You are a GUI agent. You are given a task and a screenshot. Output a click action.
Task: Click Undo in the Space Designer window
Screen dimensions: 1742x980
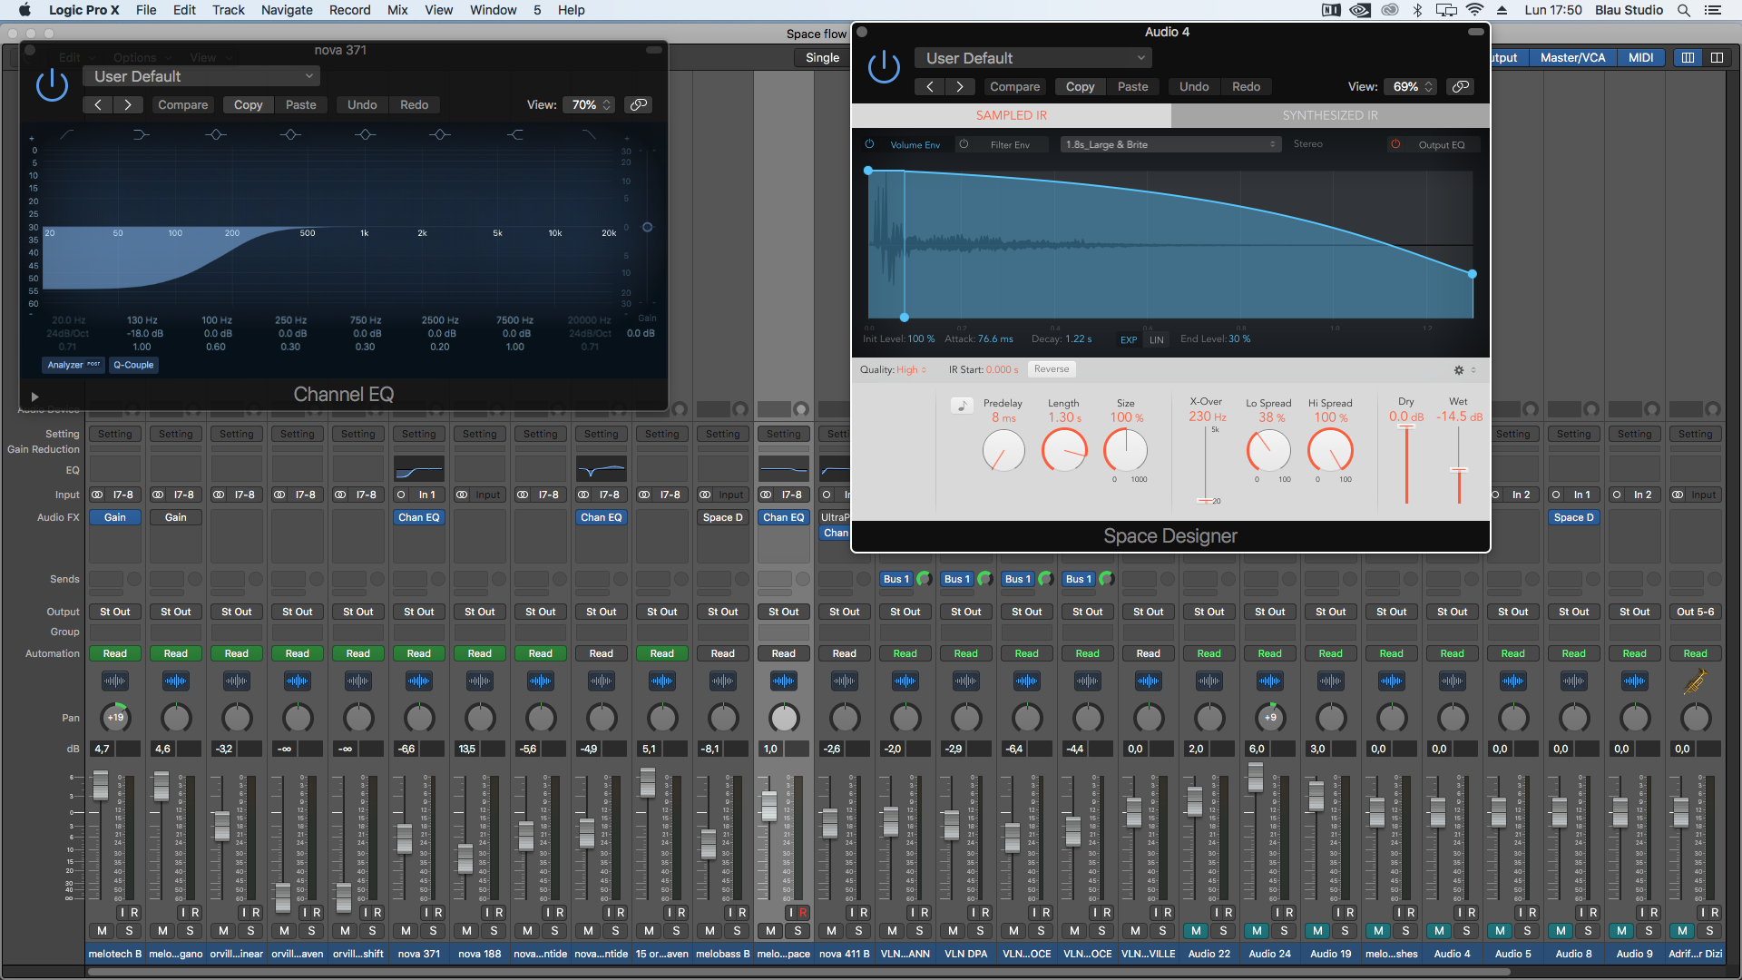pos(1194,86)
